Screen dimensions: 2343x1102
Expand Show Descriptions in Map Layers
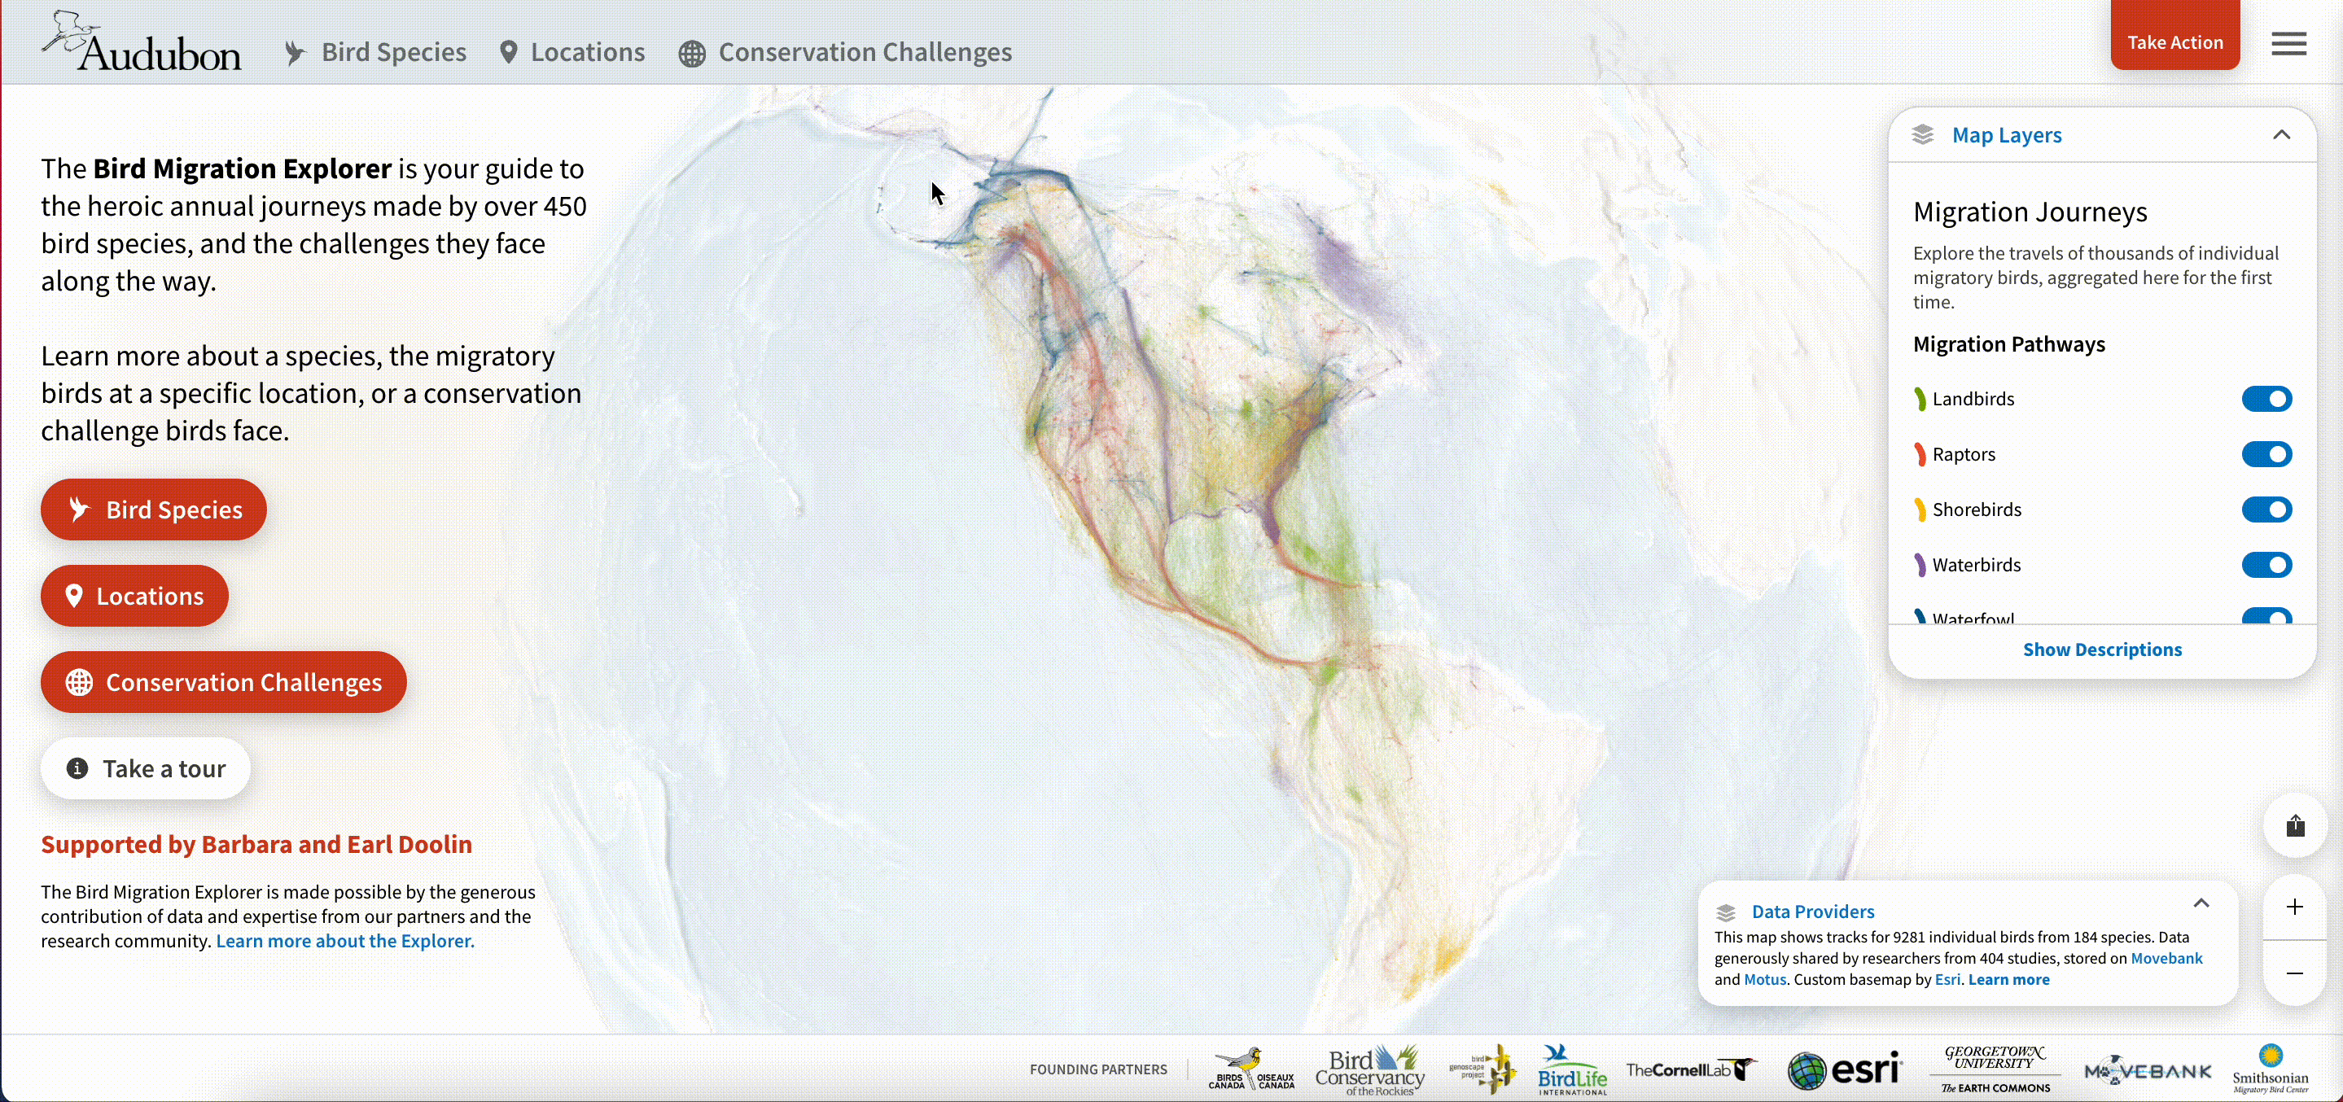coord(2101,649)
